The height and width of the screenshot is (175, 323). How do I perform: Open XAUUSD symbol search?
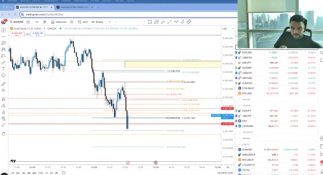[17, 22]
